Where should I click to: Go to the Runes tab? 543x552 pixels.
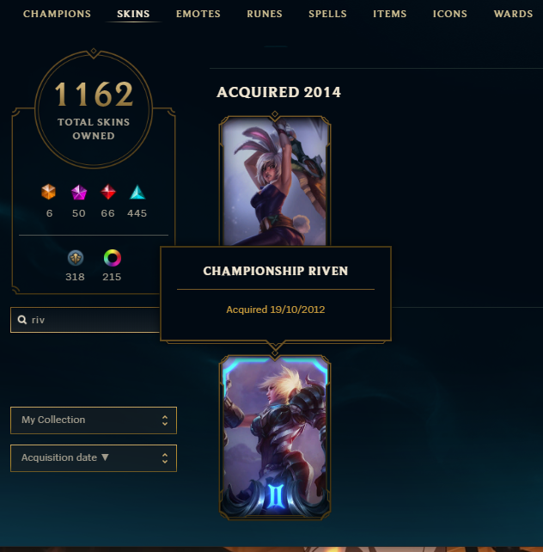265,14
